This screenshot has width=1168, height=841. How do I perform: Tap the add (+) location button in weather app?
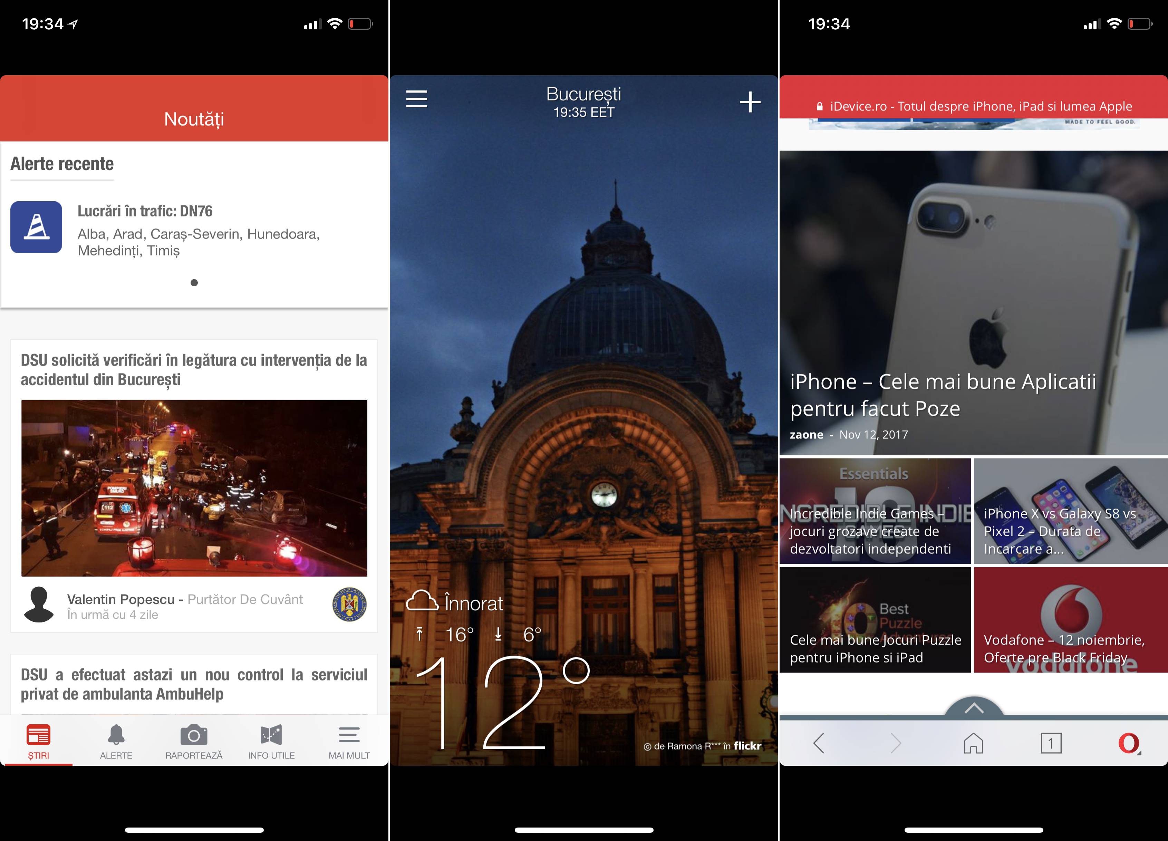coord(749,101)
